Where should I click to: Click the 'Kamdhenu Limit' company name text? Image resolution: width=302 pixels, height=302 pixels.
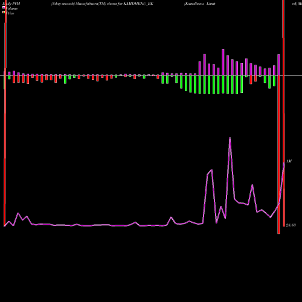tap(200, 4)
